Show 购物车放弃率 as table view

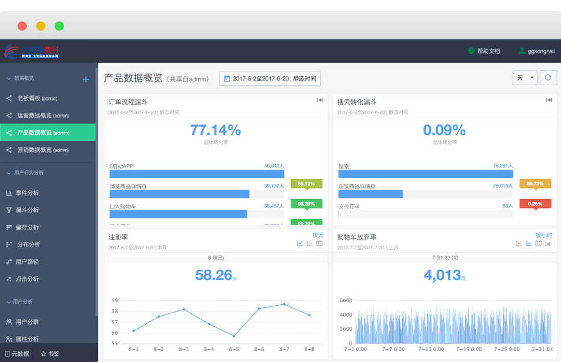coord(539,244)
